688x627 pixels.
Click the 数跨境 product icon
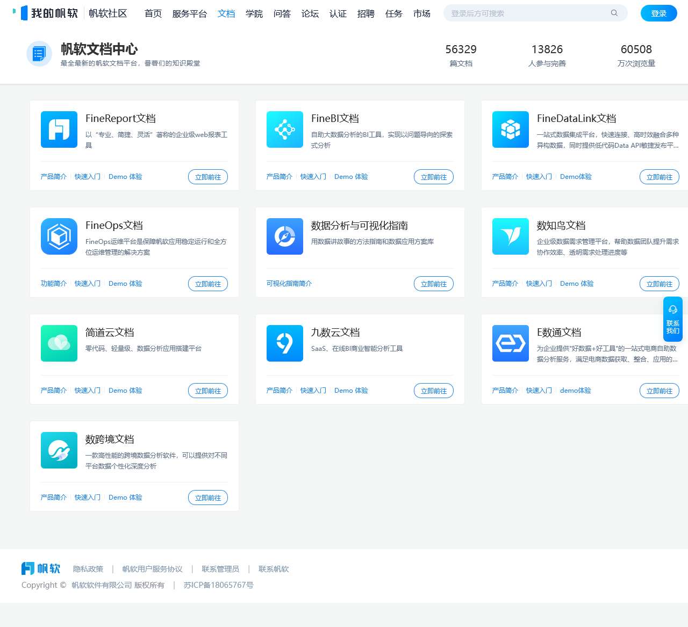(59, 450)
